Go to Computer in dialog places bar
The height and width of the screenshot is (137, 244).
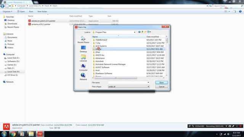pyautogui.click(x=83, y=67)
